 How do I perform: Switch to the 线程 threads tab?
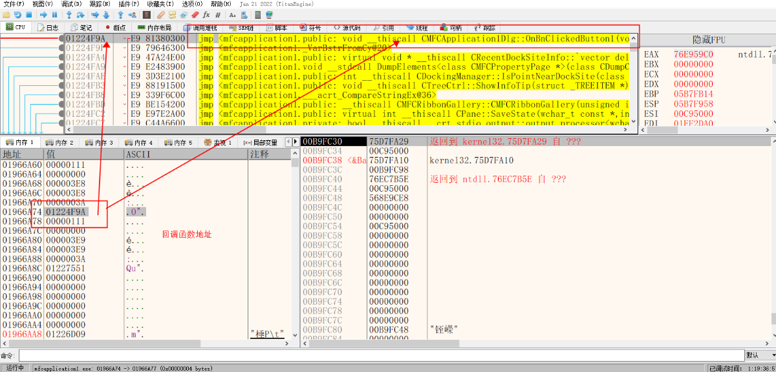tap(417, 28)
